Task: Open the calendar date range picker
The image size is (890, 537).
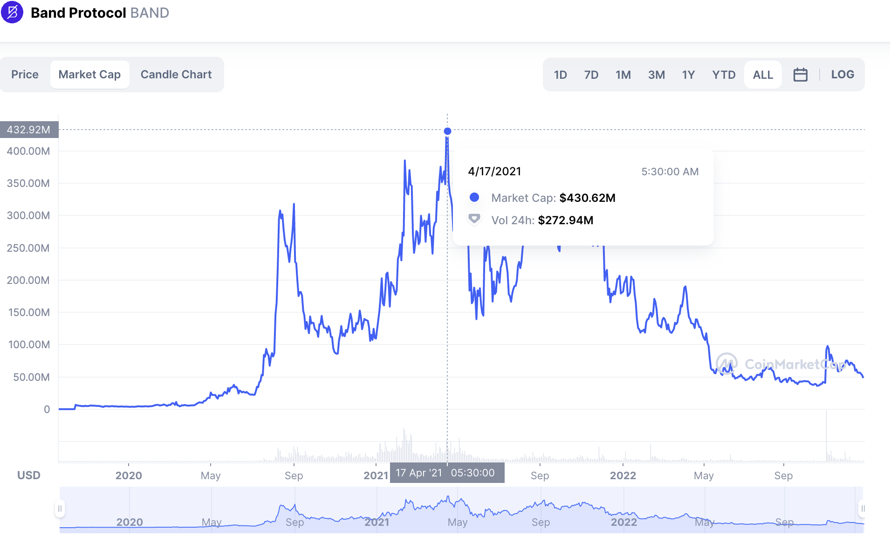Action: (x=801, y=74)
